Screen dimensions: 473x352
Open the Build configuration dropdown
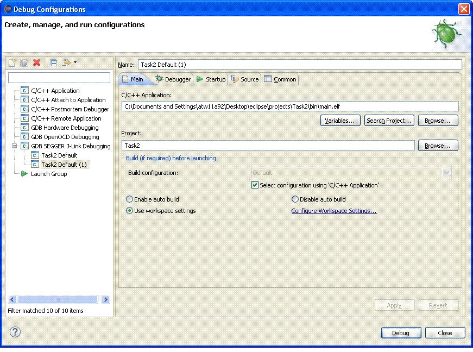click(x=351, y=173)
